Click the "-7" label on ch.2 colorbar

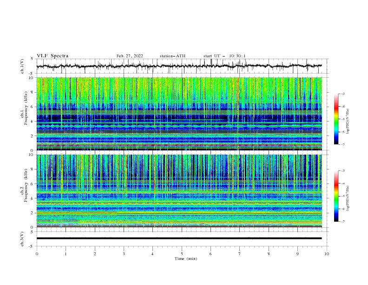[x=342, y=221]
